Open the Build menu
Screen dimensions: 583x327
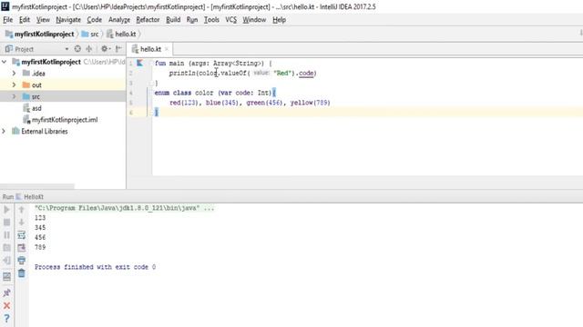[173, 20]
